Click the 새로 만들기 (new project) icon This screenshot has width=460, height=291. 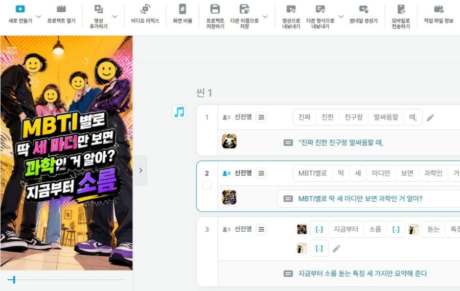coord(20,9)
